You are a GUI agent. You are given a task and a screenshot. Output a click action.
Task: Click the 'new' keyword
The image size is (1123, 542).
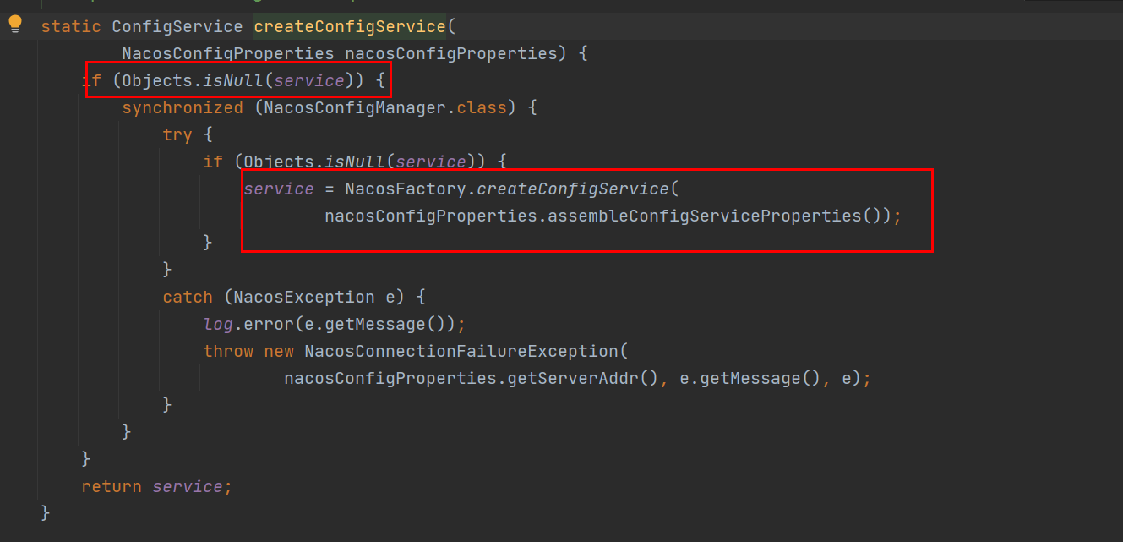[279, 351]
